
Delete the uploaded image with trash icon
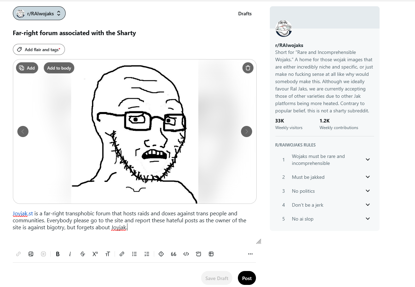tap(248, 68)
